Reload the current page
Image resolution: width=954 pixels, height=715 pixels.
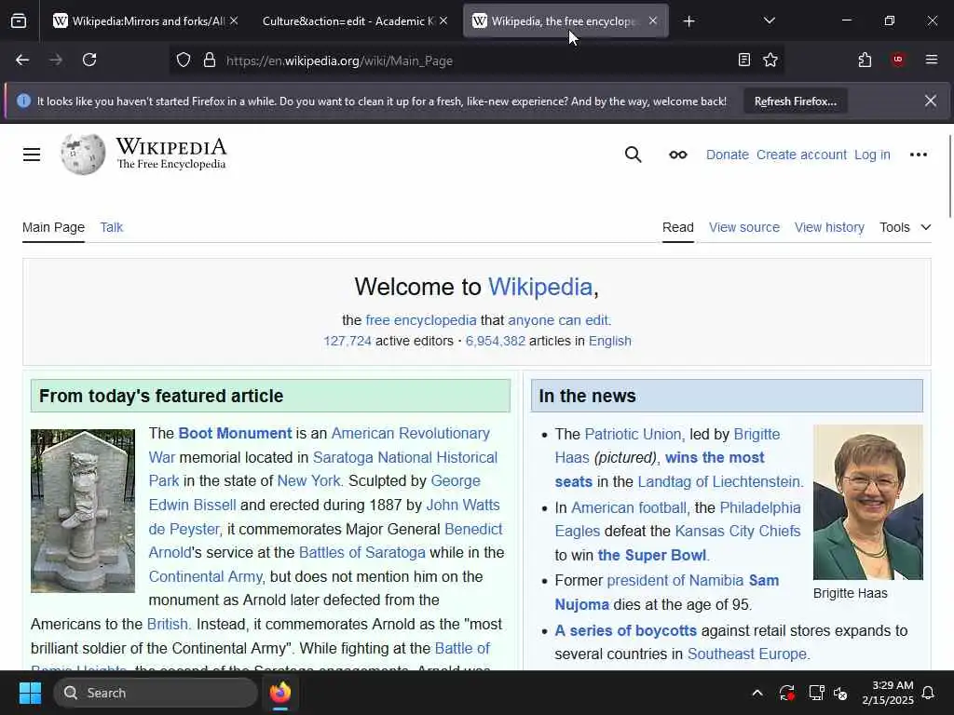click(x=89, y=61)
